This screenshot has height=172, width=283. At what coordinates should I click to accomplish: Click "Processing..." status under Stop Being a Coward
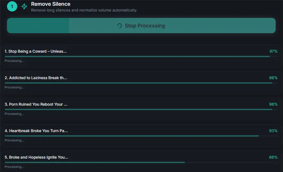14,61
